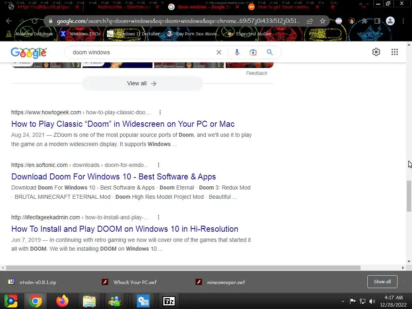Open Google quick settings gear

[x=376, y=52]
